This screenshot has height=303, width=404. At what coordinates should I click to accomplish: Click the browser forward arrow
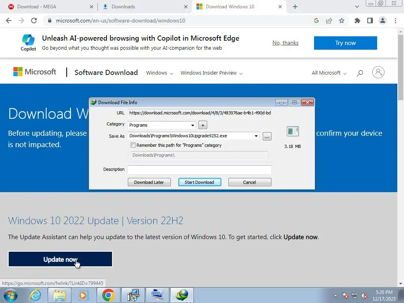coord(21,21)
